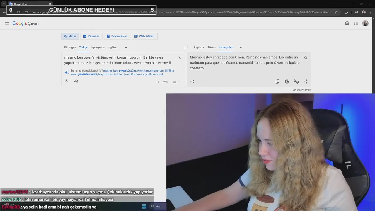The image size is (375, 211).
Task: Open Google Translate settings gear
Action: [x=347, y=23]
